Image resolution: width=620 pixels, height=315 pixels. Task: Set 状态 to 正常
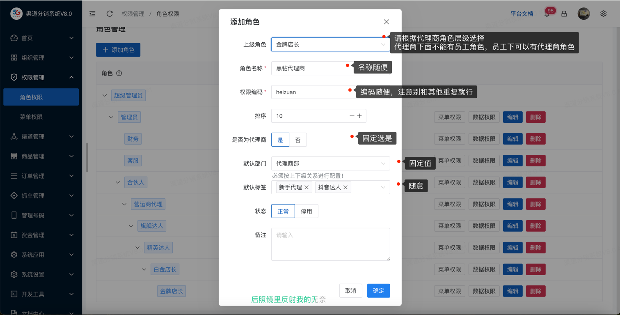pyautogui.click(x=283, y=212)
